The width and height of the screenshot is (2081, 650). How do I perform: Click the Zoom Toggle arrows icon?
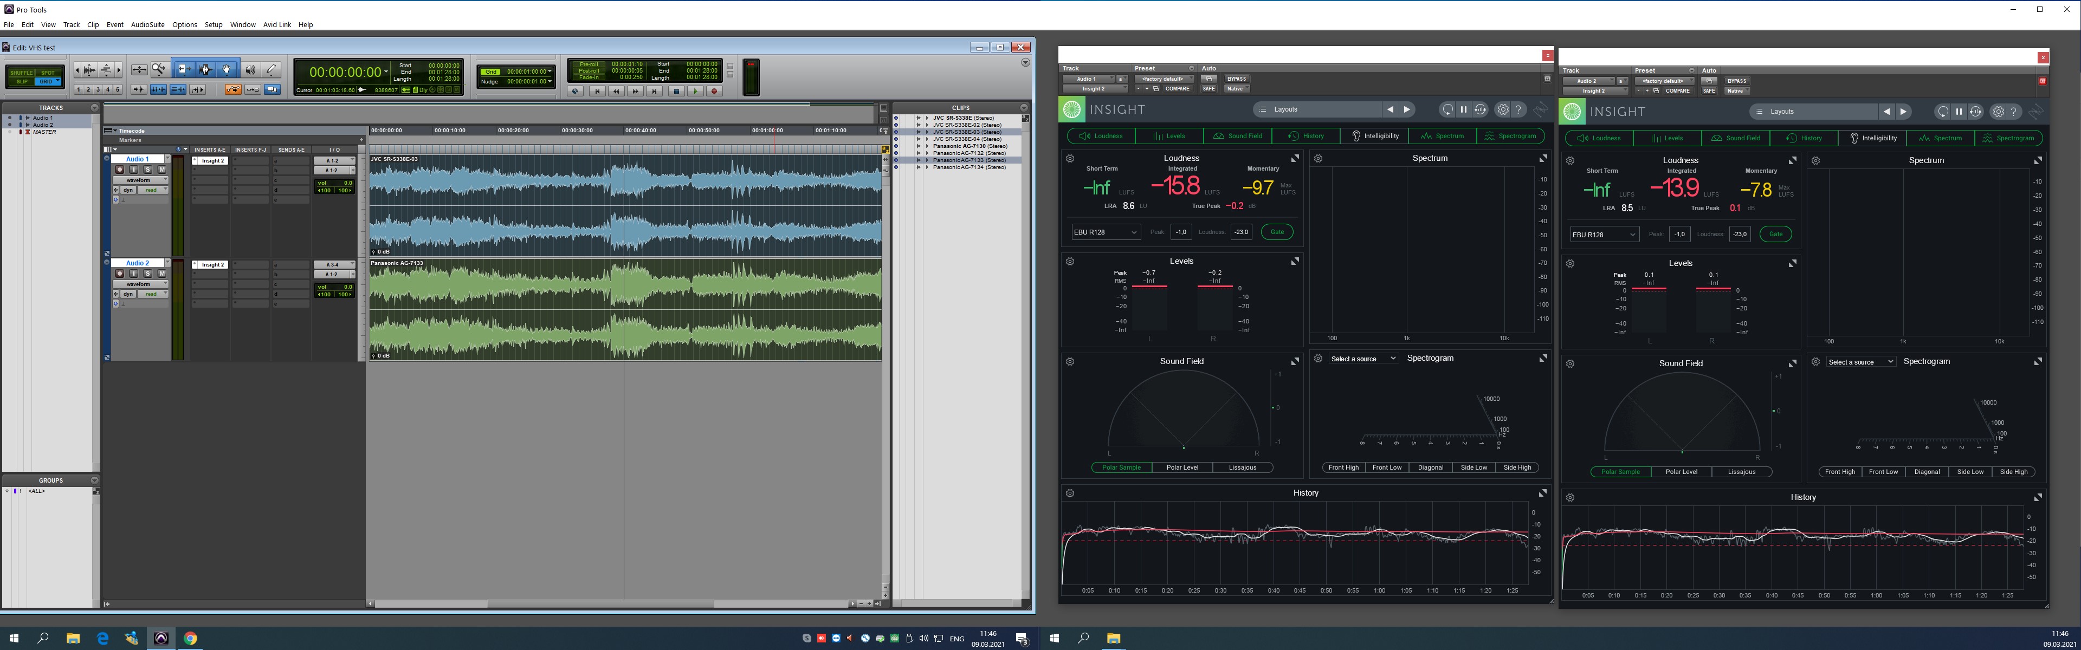(140, 70)
